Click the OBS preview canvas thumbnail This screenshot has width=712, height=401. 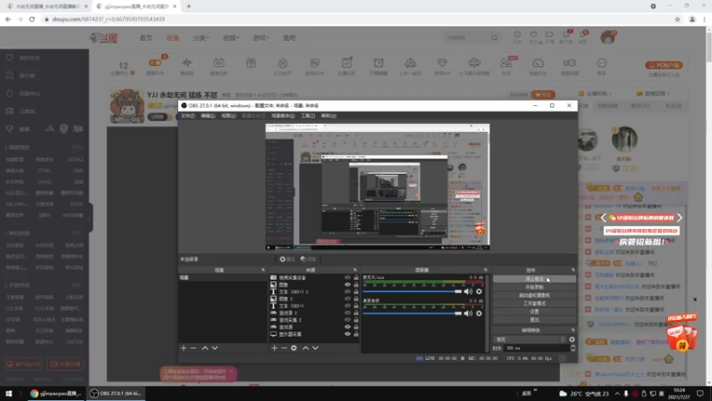(x=377, y=187)
